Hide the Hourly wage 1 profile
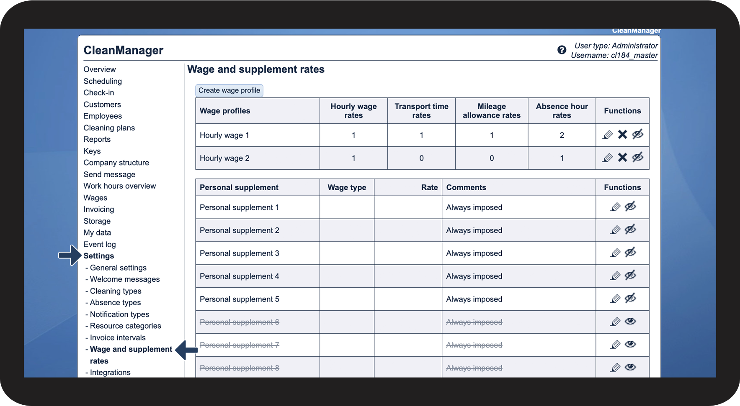The height and width of the screenshot is (406, 740). [x=637, y=135]
